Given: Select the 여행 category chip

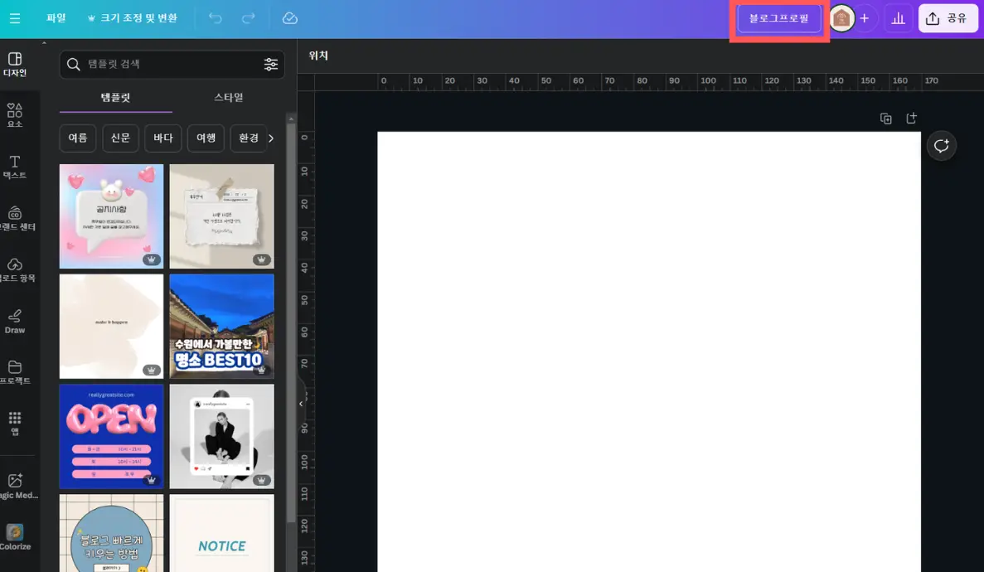Looking at the screenshot, I should click(x=206, y=138).
